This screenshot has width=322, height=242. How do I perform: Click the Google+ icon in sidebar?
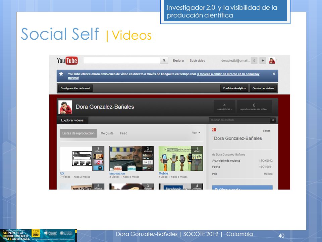click(x=214, y=130)
